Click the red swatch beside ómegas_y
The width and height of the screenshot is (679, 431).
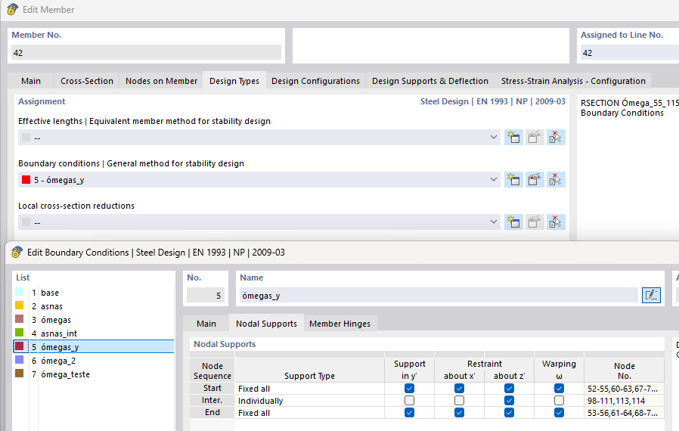(26, 180)
